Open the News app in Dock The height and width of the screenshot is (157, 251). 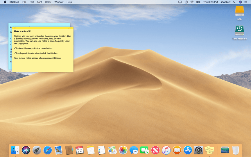[155, 150]
